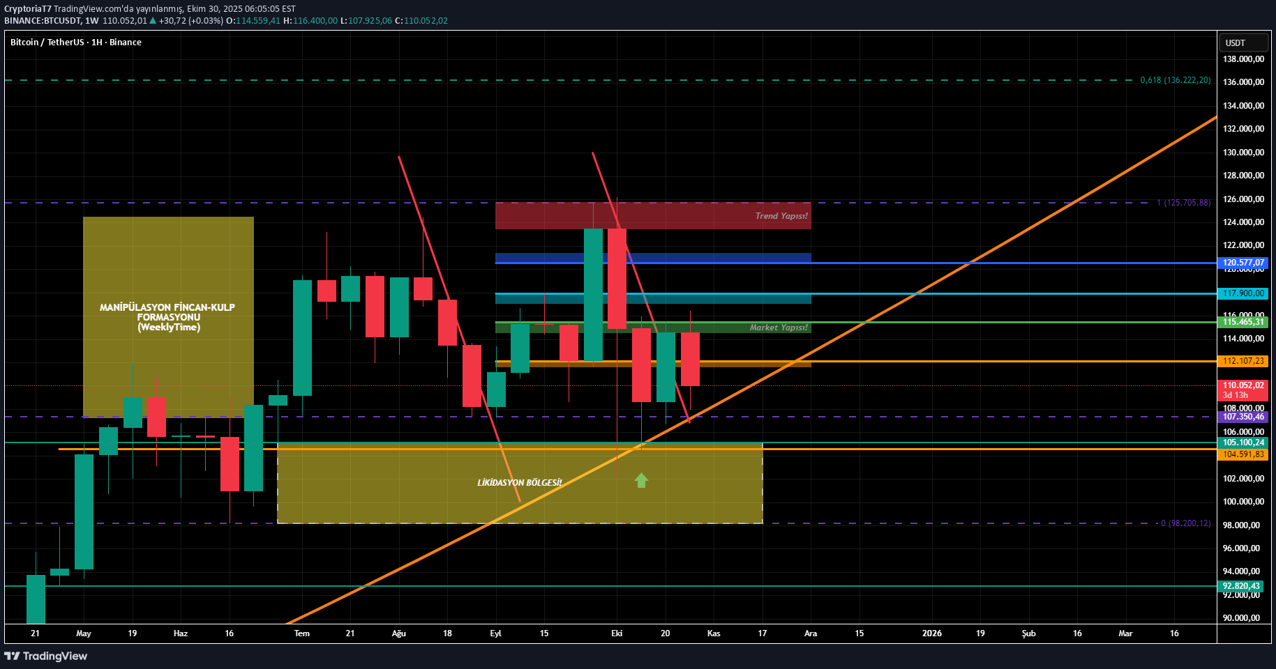Image resolution: width=1276 pixels, height=669 pixels.
Task: Click the 'Market Yapısı!' green zone label
Action: point(778,328)
